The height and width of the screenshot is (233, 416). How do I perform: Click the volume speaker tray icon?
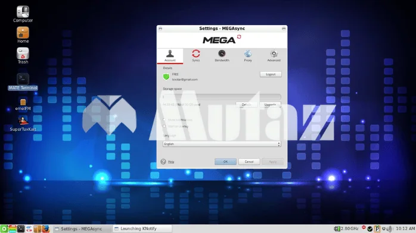[389, 229]
